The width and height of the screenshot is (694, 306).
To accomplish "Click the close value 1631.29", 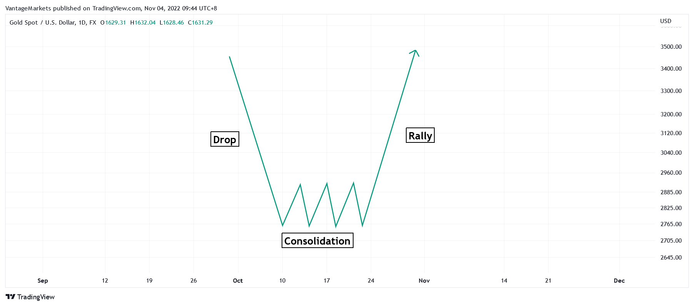I will click(x=202, y=23).
